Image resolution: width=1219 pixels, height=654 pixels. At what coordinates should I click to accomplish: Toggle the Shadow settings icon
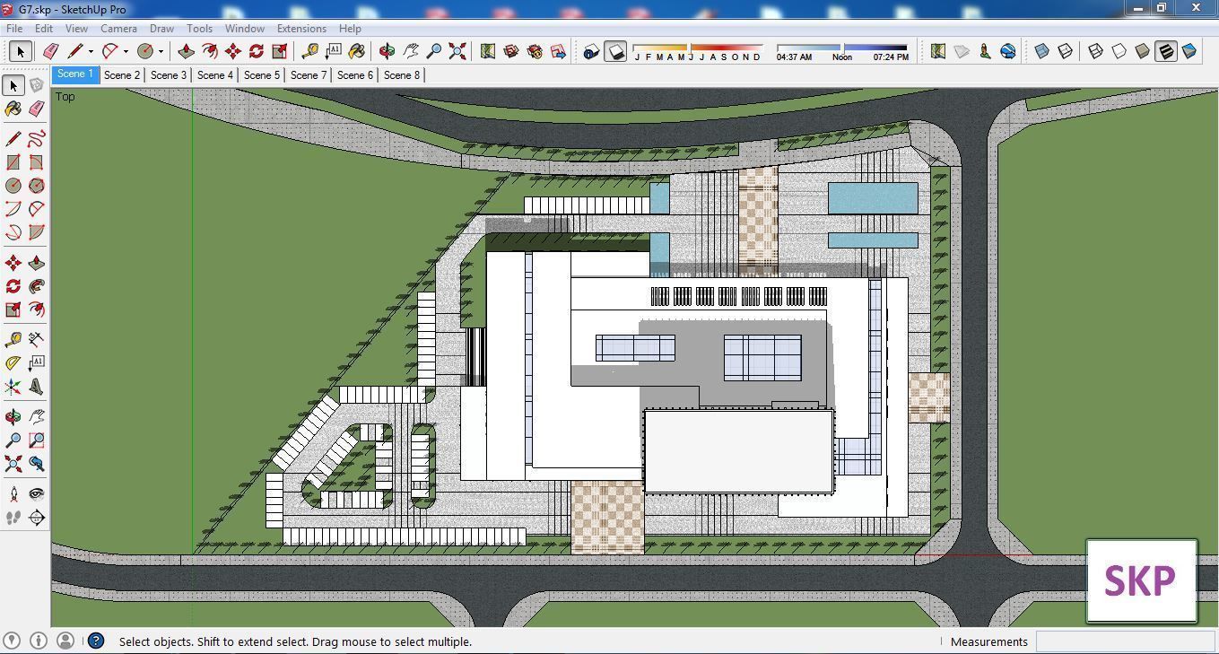(591, 51)
